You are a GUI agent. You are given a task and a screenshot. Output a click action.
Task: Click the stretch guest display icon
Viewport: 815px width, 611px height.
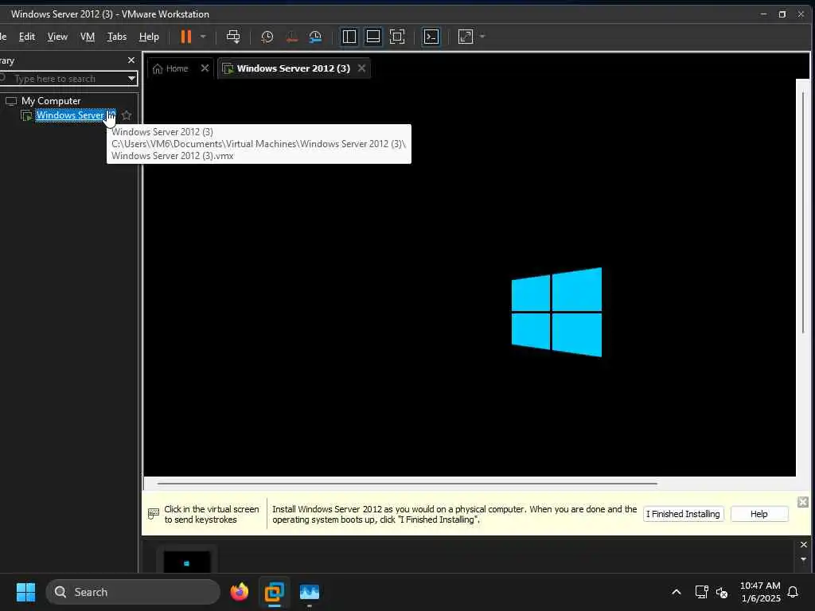point(466,37)
